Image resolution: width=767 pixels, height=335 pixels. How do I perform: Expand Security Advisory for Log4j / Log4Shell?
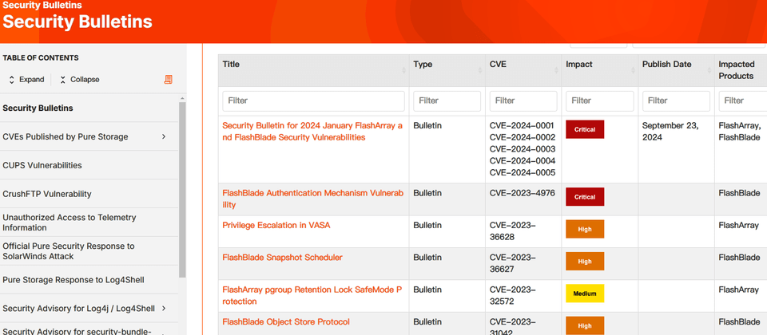[164, 309]
